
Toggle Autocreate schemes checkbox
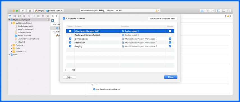point(64,19)
